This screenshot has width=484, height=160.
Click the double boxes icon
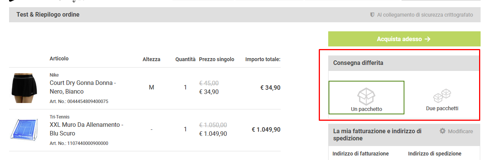click(442, 96)
